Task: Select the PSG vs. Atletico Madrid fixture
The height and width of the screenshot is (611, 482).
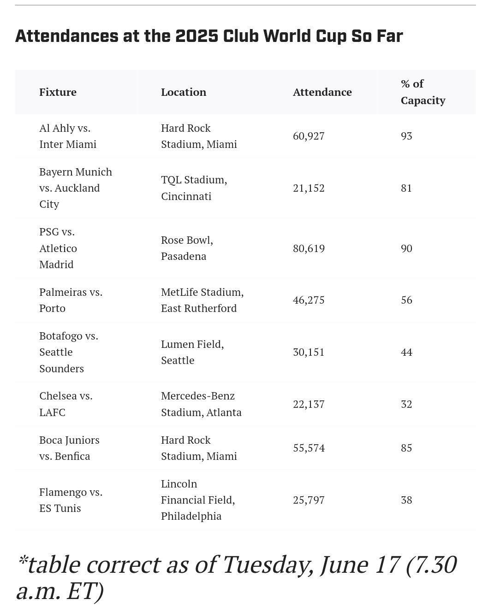Action: pos(58,248)
